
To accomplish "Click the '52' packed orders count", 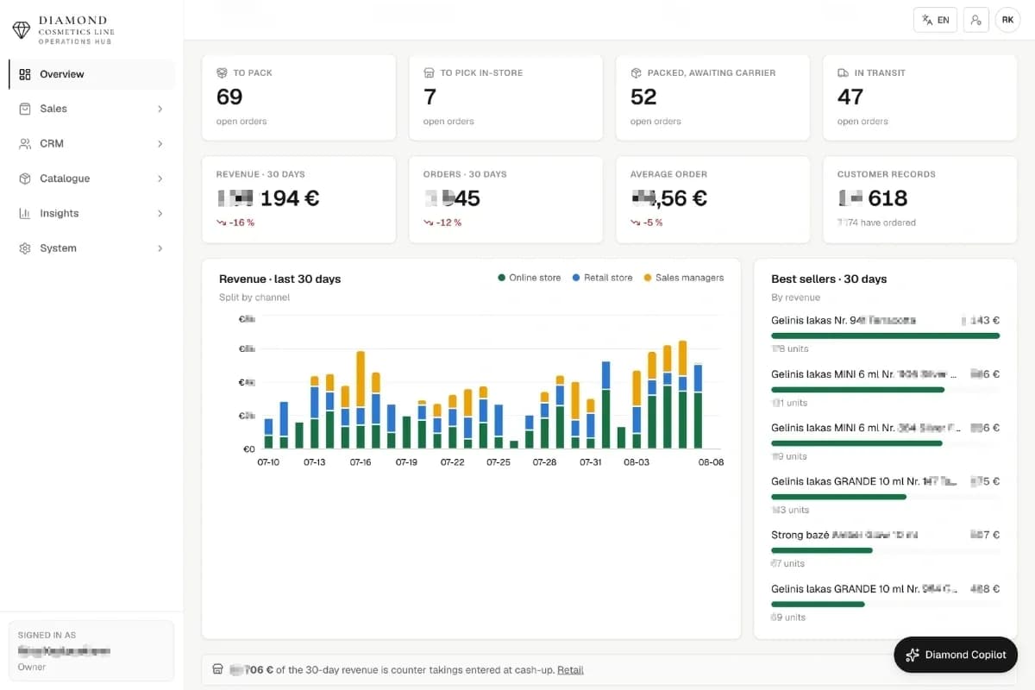I will tap(643, 97).
